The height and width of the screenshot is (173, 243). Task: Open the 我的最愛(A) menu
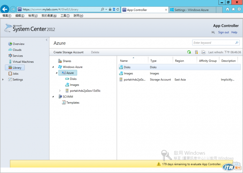click(x=49, y=16)
